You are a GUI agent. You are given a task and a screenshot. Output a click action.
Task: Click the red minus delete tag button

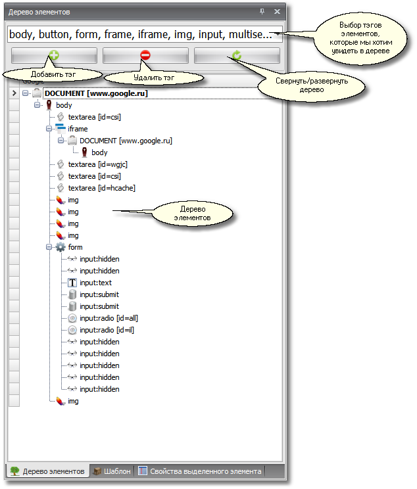click(x=145, y=56)
